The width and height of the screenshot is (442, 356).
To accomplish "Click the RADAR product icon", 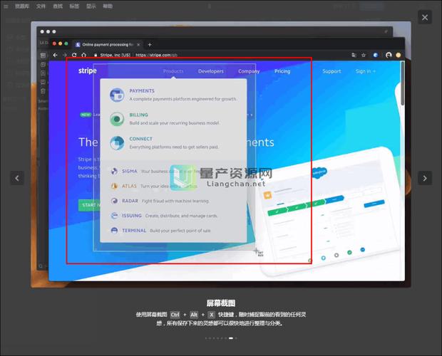I will click(x=114, y=201).
